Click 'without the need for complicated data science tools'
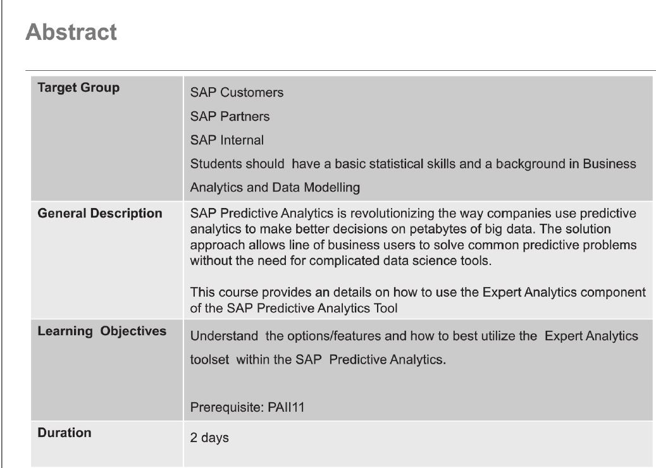Image resolution: width=656 pixels, height=468 pixels. click(340, 261)
